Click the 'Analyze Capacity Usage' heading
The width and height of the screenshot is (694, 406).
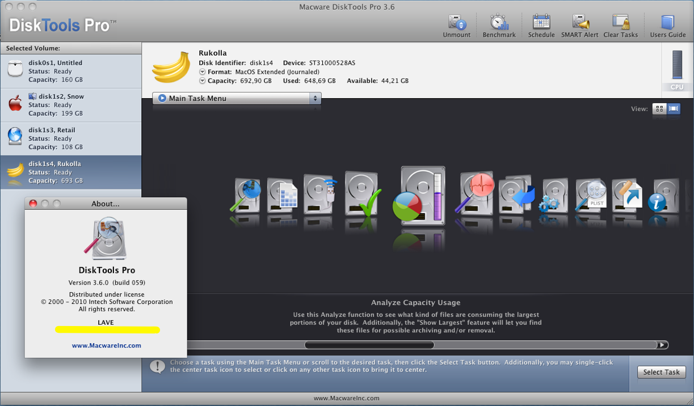pyautogui.click(x=416, y=303)
